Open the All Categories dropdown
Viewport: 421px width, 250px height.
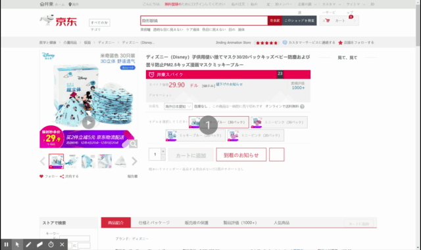tap(99, 23)
